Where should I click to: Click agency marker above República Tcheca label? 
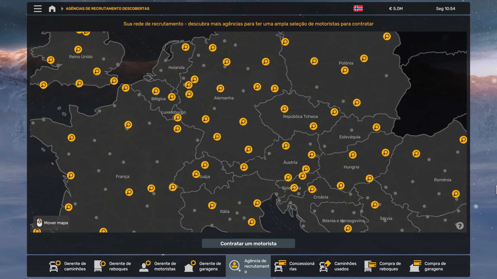pyautogui.click(x=284, y=109)
